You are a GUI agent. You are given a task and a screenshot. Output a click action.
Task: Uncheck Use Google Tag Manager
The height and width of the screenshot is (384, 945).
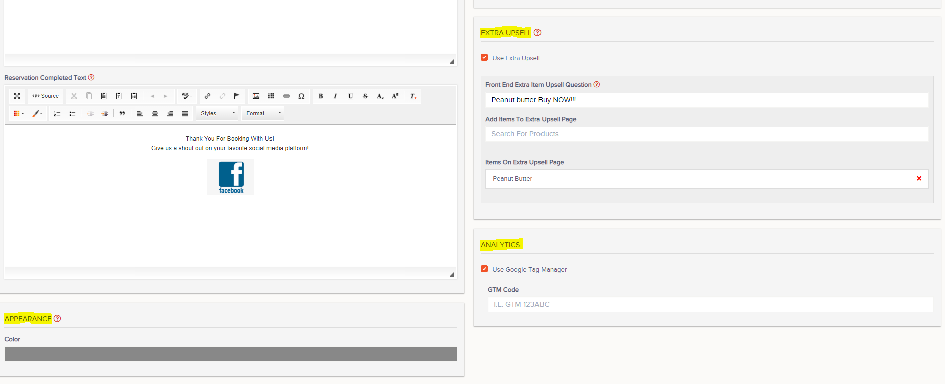point(484,269)
